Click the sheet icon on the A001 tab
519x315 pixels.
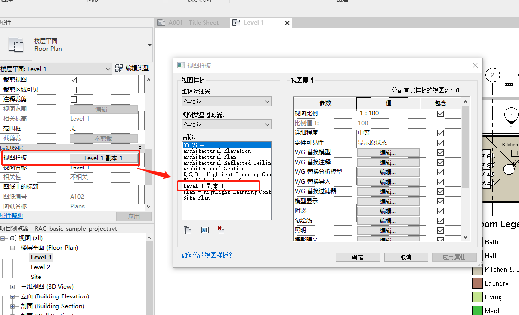tap(161, 22)
